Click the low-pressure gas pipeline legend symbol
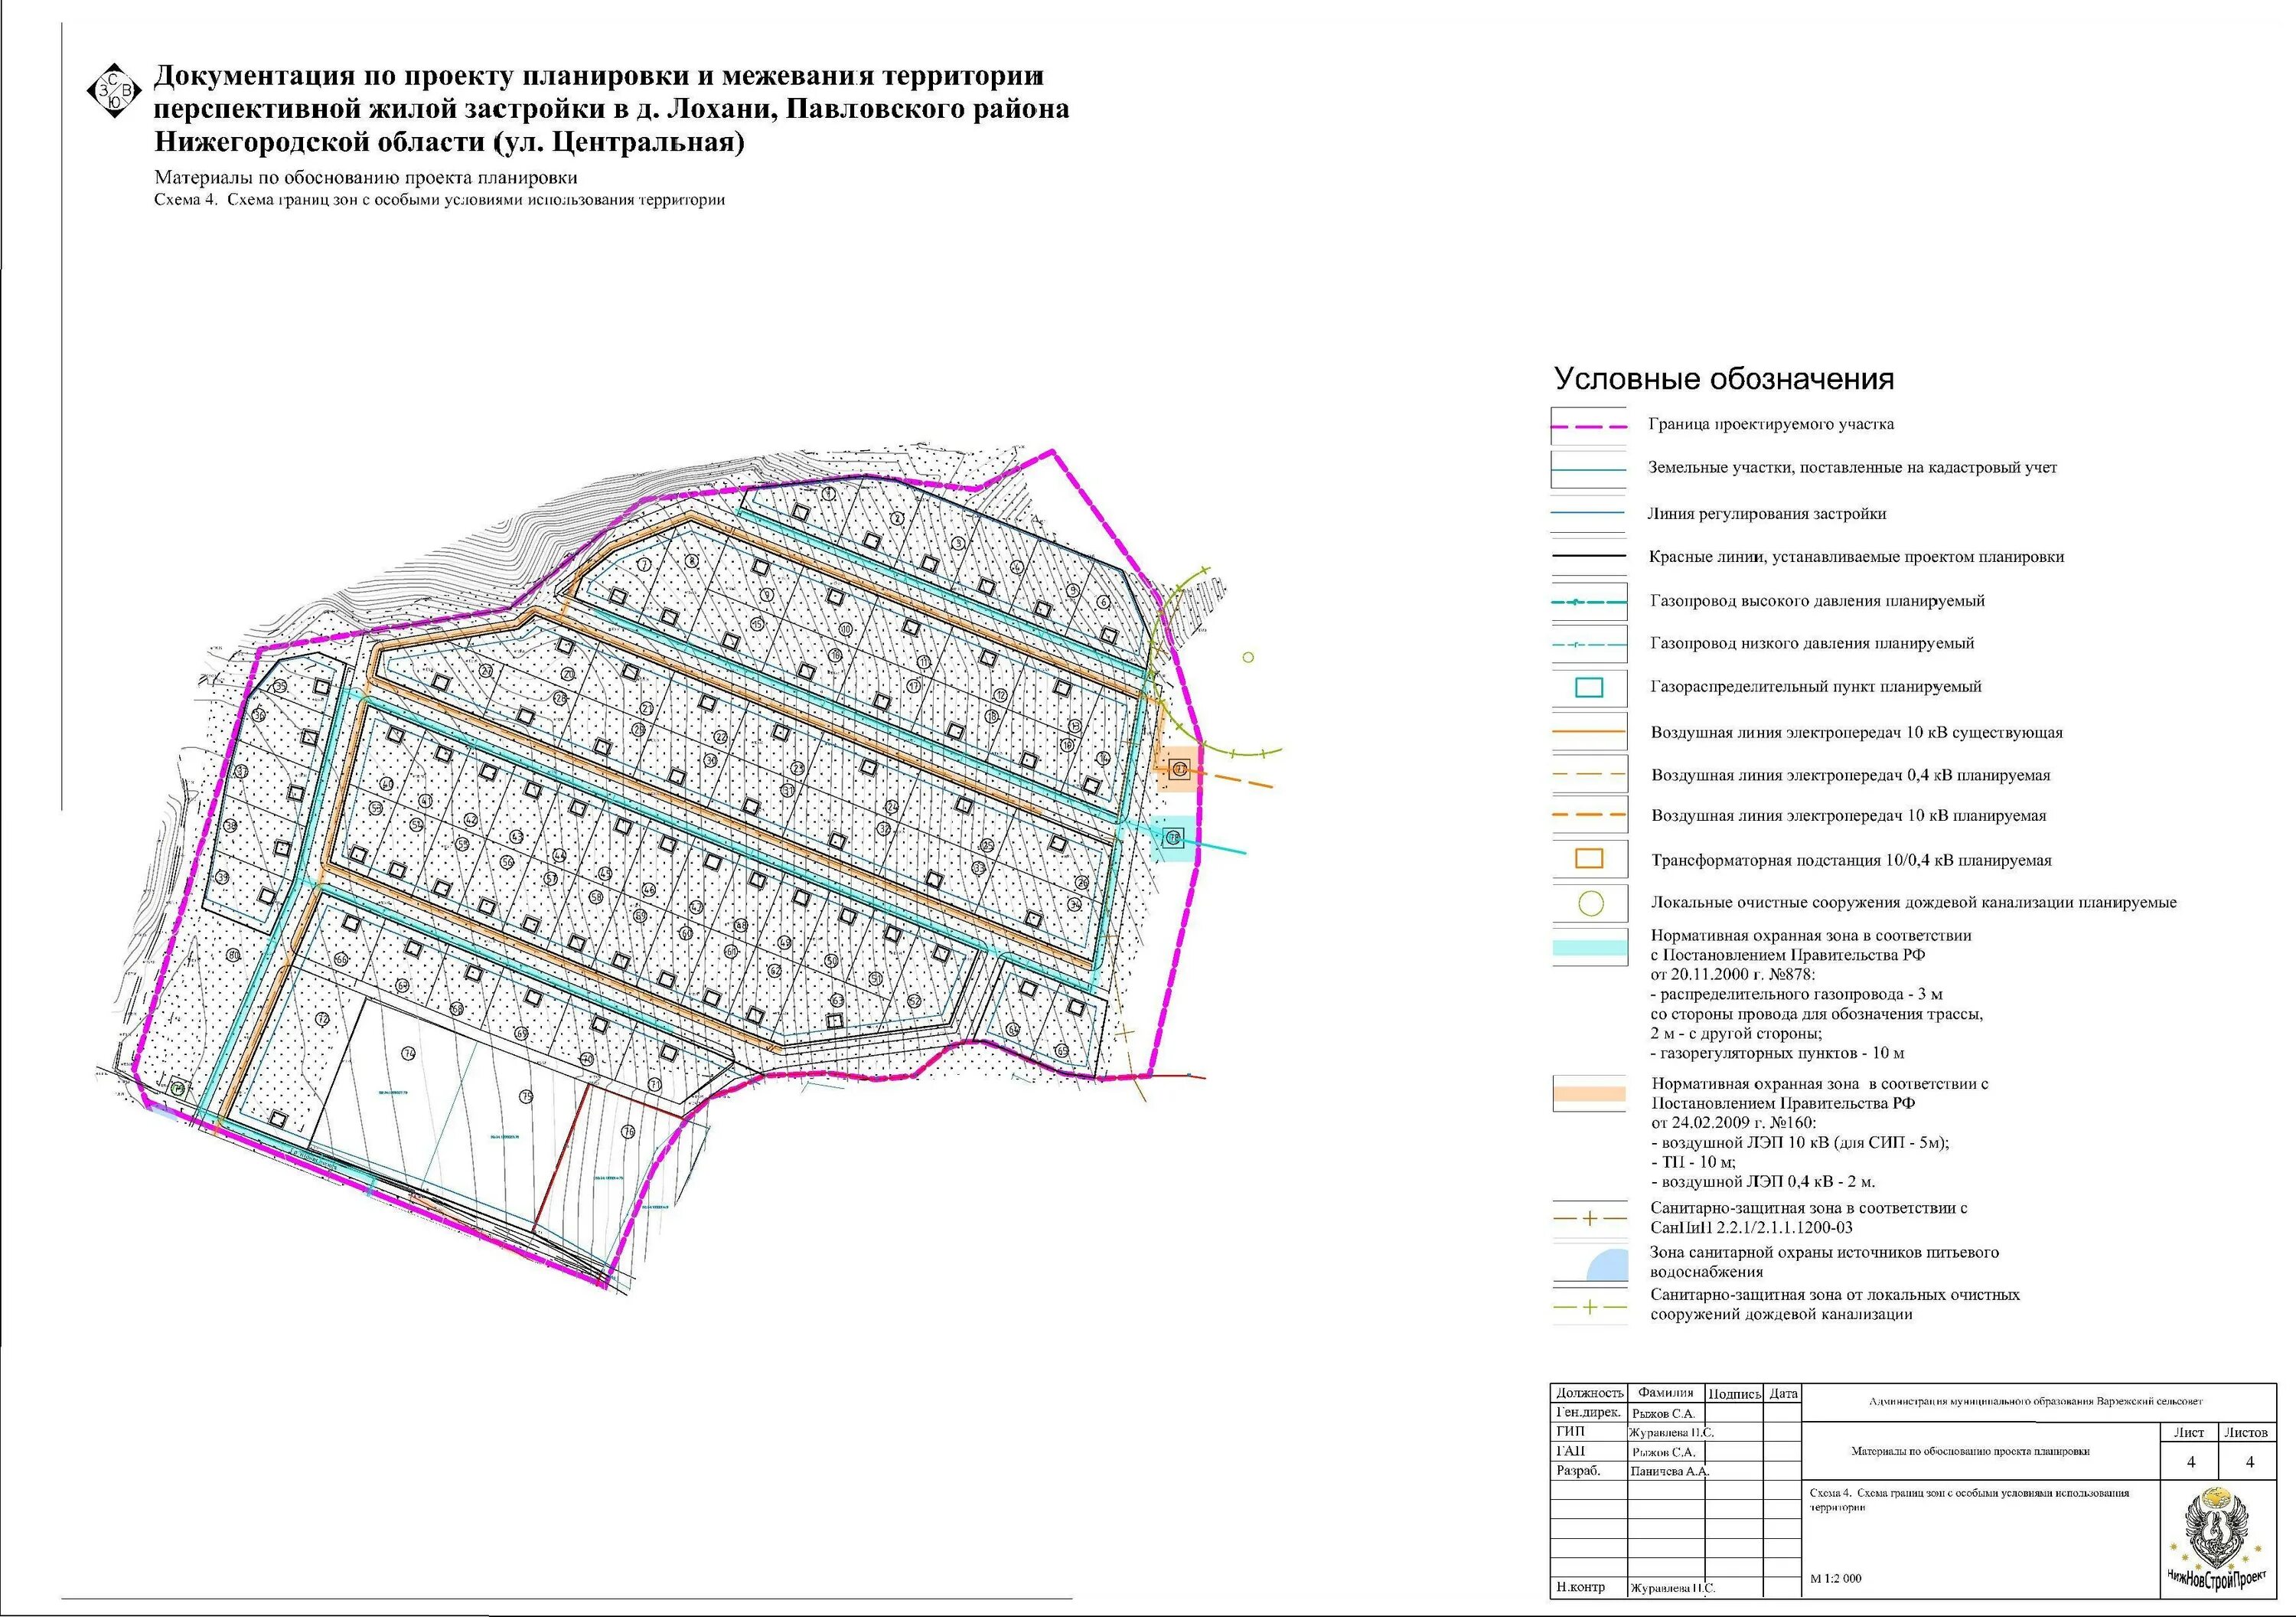This screenshot has width=2296, height=1617. [x=1588, y=645]
